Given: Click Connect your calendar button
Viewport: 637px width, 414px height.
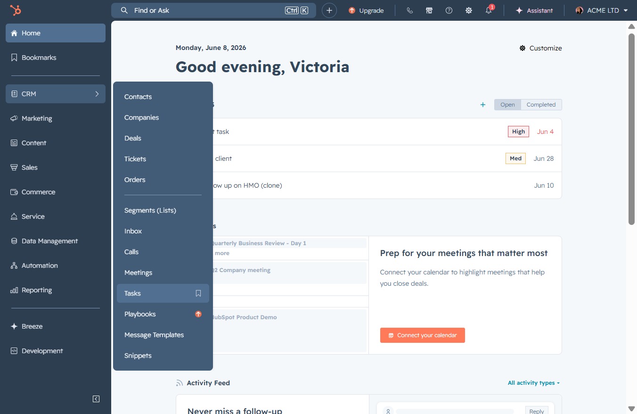Looking at the screenshot, I should point(422,335).
